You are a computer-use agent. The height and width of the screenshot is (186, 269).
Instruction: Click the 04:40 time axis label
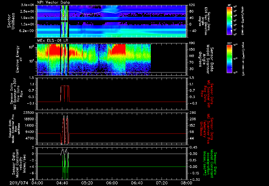pyautogui.click(x=62, y=183)
